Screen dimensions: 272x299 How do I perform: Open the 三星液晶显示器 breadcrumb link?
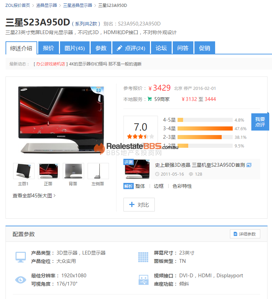tap(78, 5)
